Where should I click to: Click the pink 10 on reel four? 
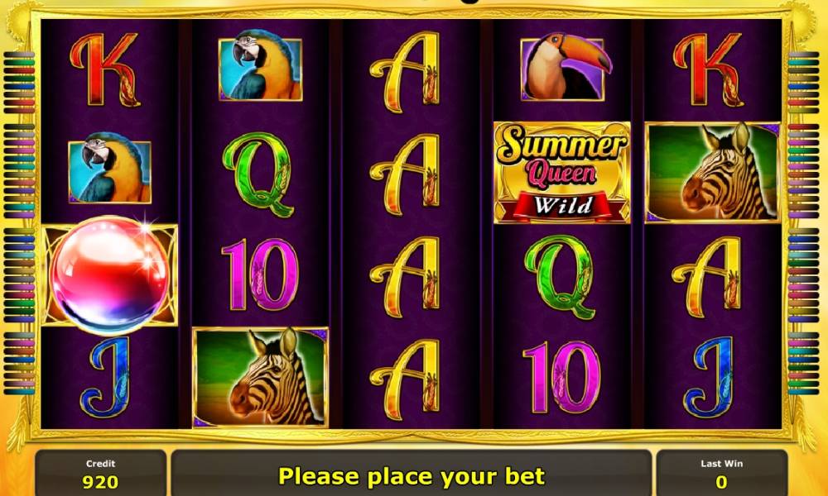[562, 378]
